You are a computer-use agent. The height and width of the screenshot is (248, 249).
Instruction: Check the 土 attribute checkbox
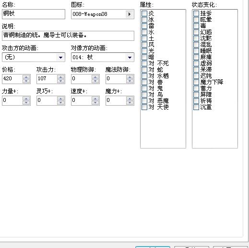[144, 38]
